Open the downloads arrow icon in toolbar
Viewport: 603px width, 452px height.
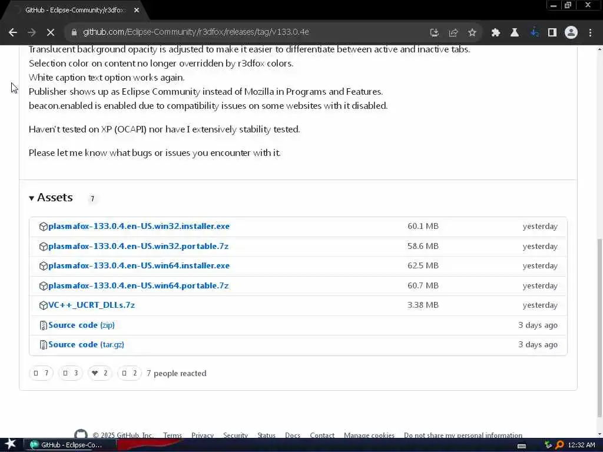534,33
